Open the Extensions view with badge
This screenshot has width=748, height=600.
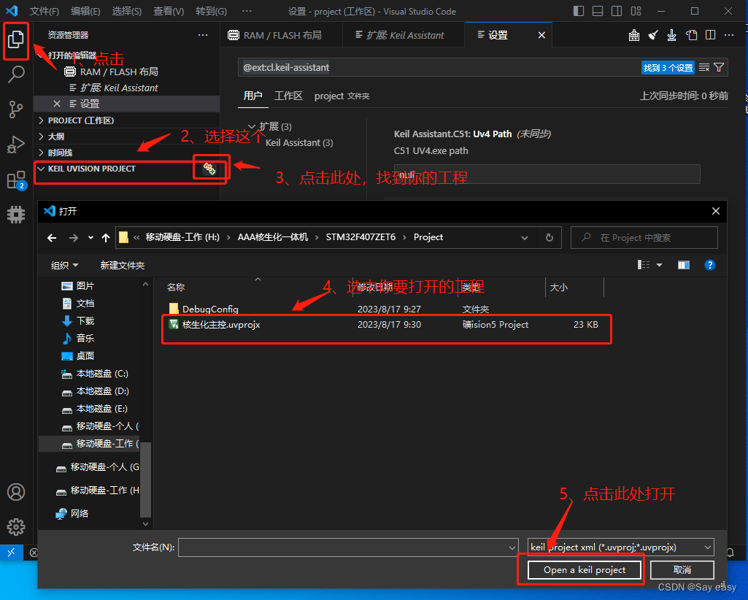pos(16,180)
